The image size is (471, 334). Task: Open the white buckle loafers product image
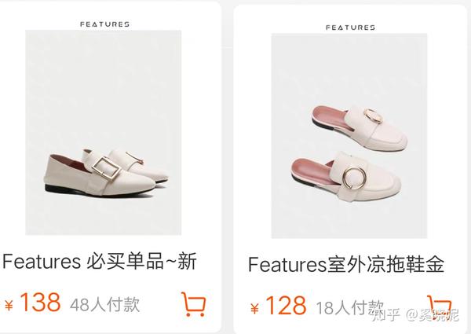point(104,132)
